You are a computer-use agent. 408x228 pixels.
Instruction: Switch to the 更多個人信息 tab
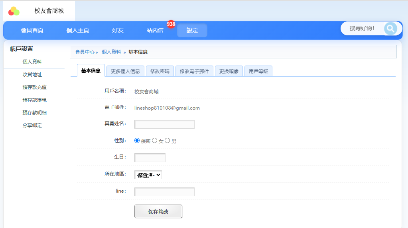click(125, 71)
